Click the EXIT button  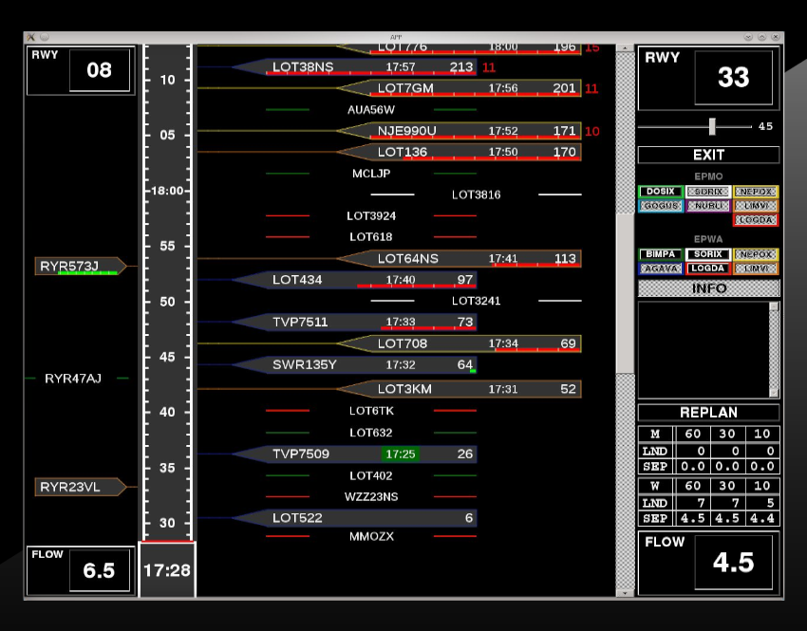point(708,155)
